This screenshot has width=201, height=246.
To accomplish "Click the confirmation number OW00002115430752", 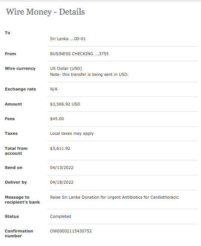I will tap(71, 231).
